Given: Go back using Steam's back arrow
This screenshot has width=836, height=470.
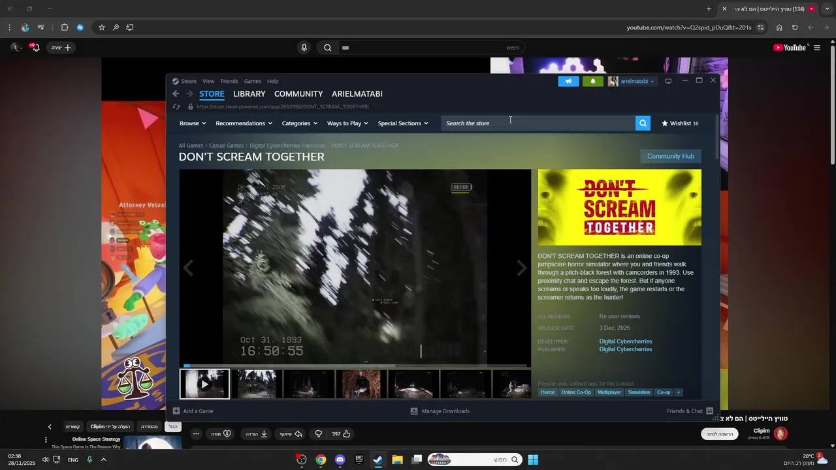Looking at the screenshot, I should click(x=176, y=94).
